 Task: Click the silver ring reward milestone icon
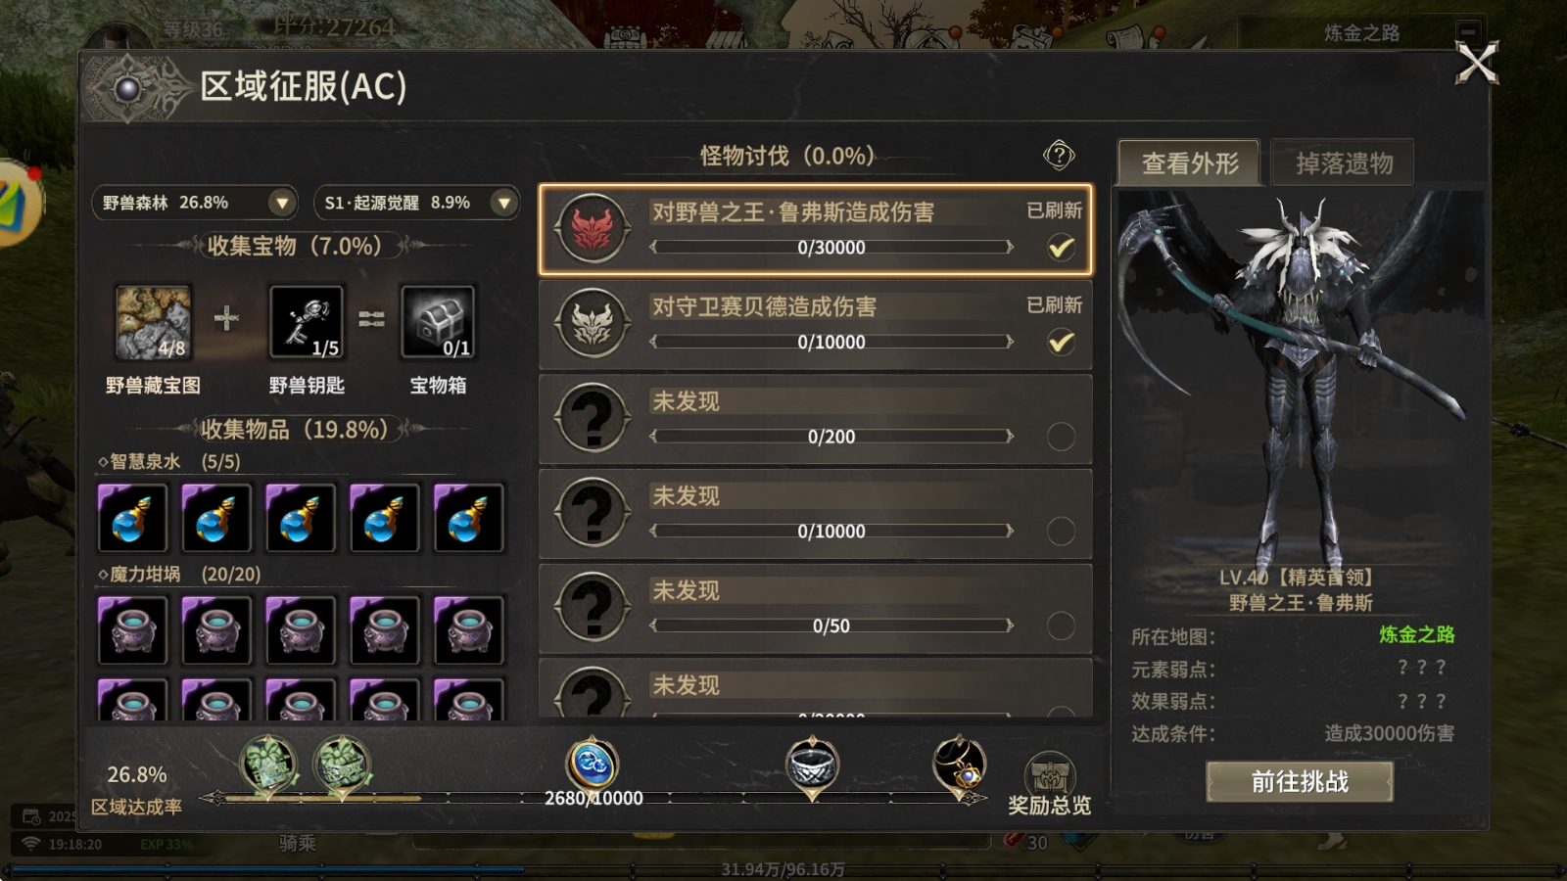pos(812,765)
